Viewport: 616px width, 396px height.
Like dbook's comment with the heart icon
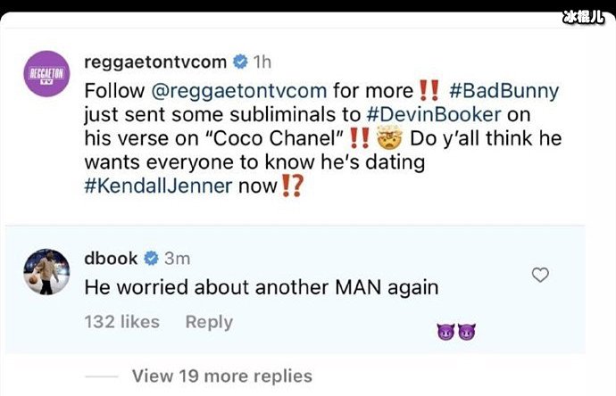540,276
